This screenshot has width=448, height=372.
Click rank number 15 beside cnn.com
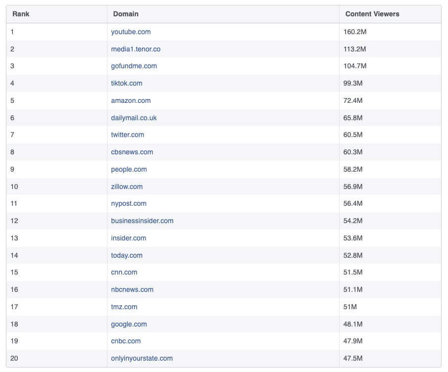pos(14,273)
